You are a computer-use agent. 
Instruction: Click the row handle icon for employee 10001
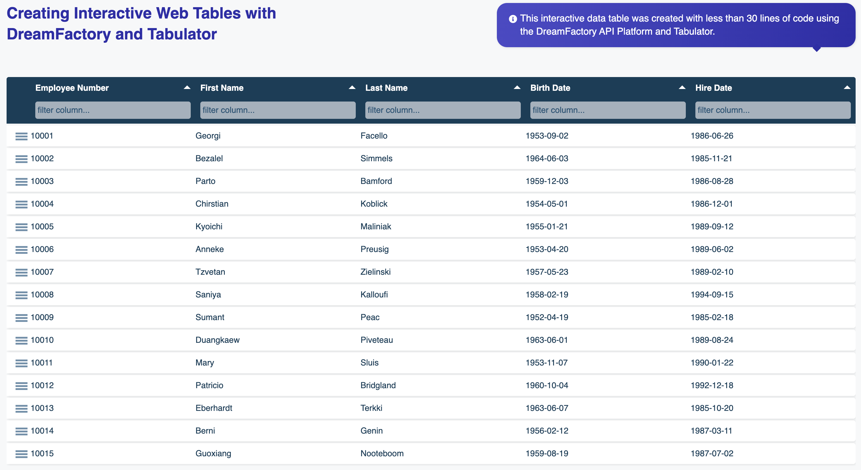coord(22,136)
